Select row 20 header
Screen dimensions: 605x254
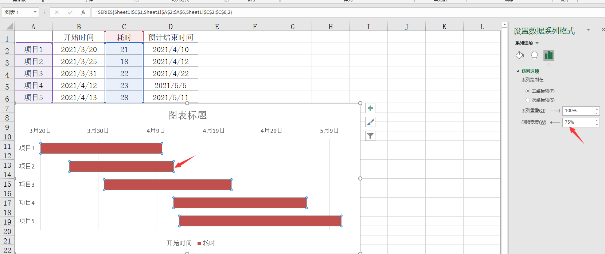(x=7, y=231)
